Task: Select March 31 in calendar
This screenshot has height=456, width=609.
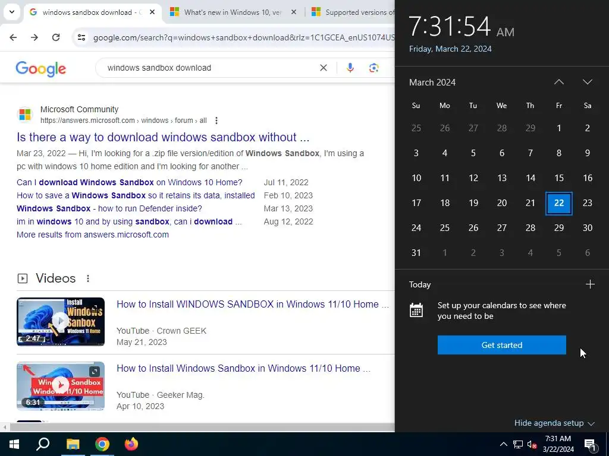Action: point(416,253)
